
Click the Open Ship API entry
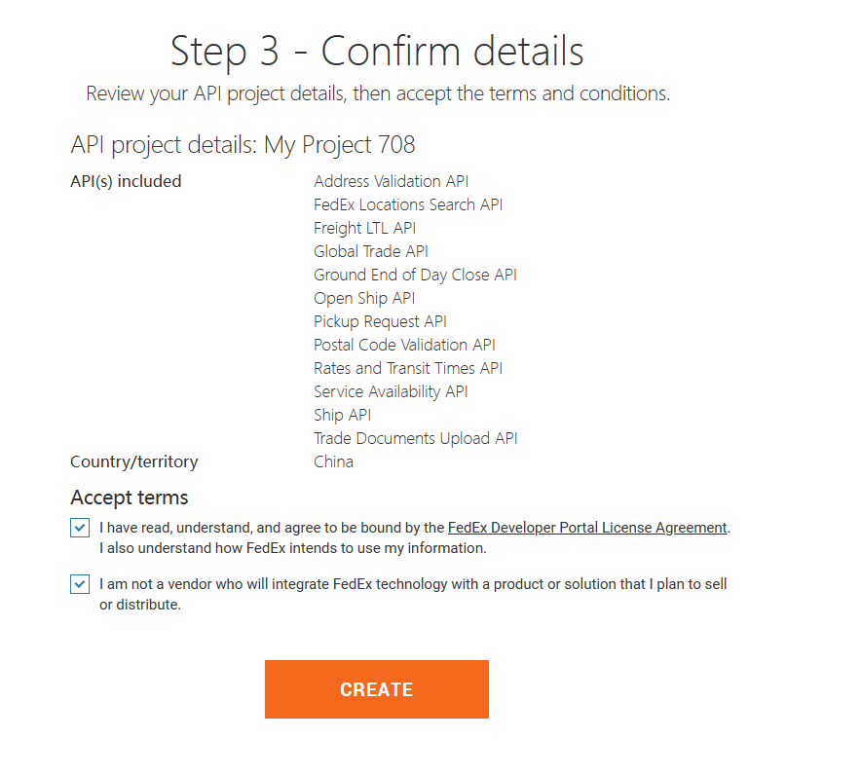tap(364, 298)
